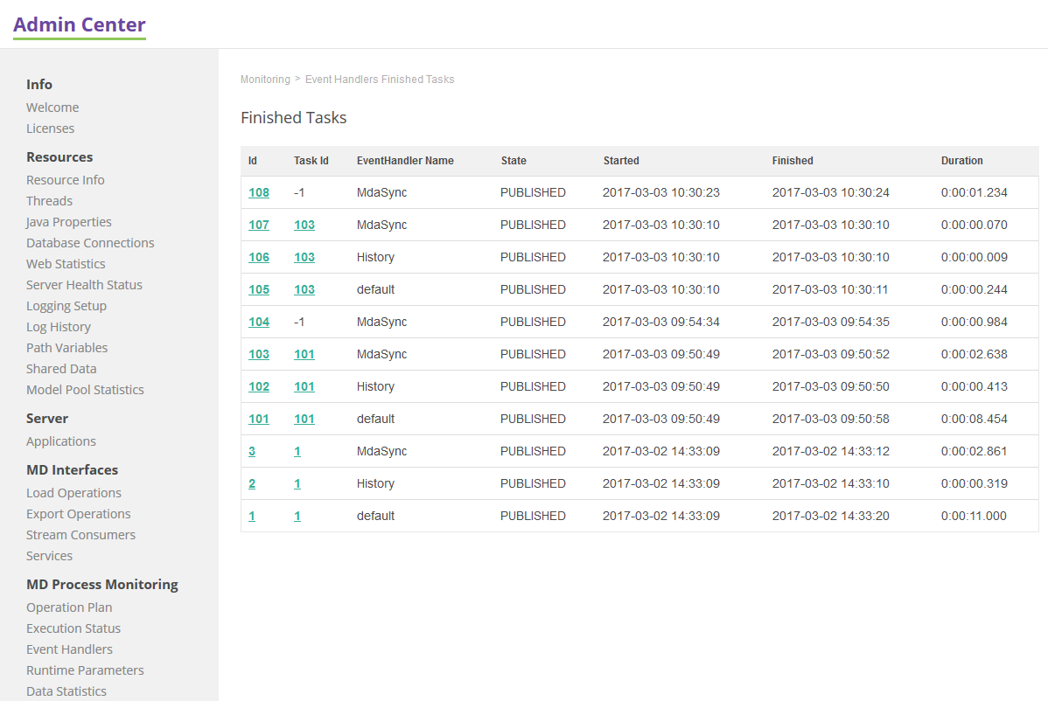Click finished task Id 104 link

259,322
